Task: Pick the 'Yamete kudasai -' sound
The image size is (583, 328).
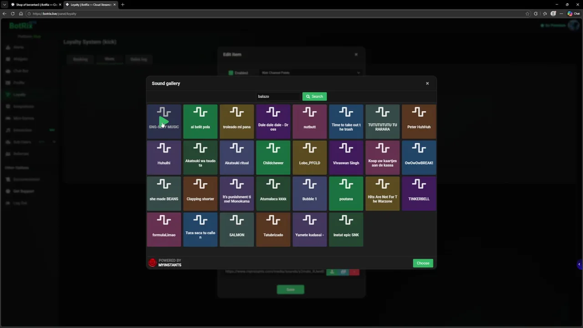Action: tap(310, 229)
